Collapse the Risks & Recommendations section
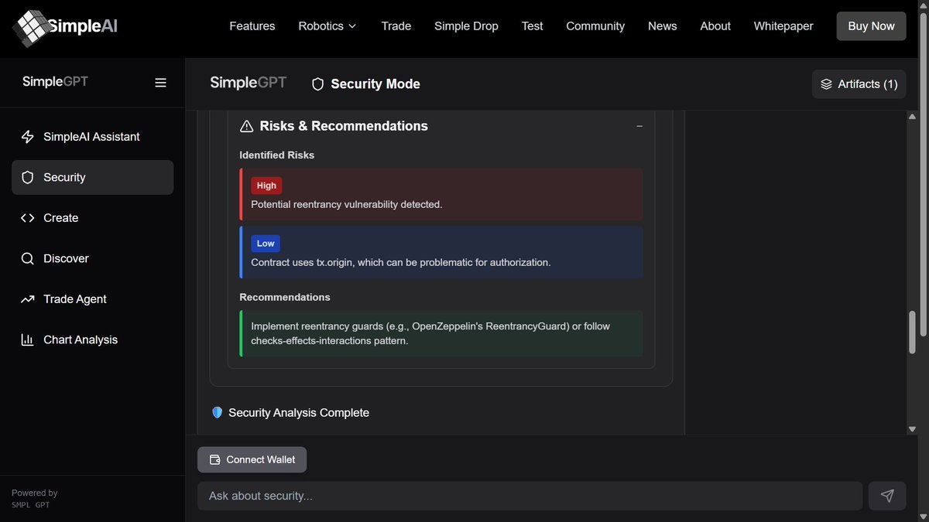Viewport: 929px width, 522px height. pos(639,126)
